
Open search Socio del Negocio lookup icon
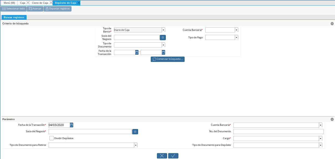[163, 38]
